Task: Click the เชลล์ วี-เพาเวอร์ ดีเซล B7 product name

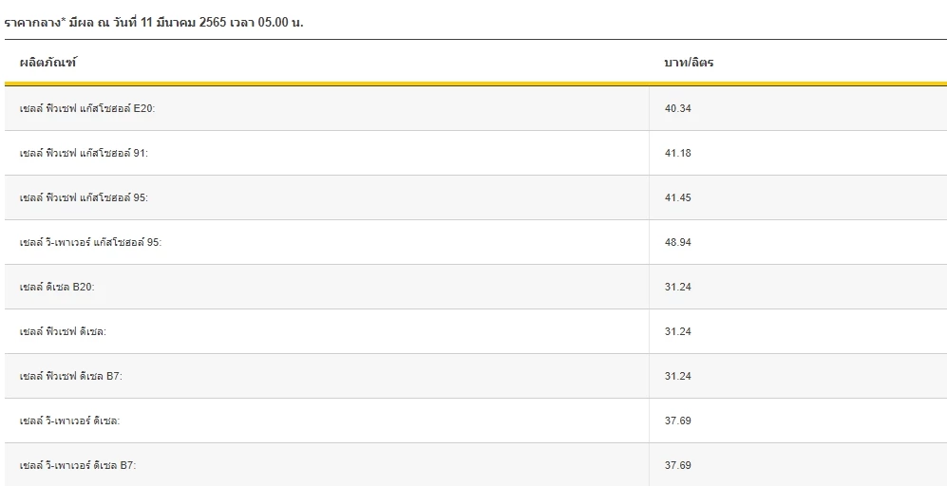Action: tap(78, 466)
